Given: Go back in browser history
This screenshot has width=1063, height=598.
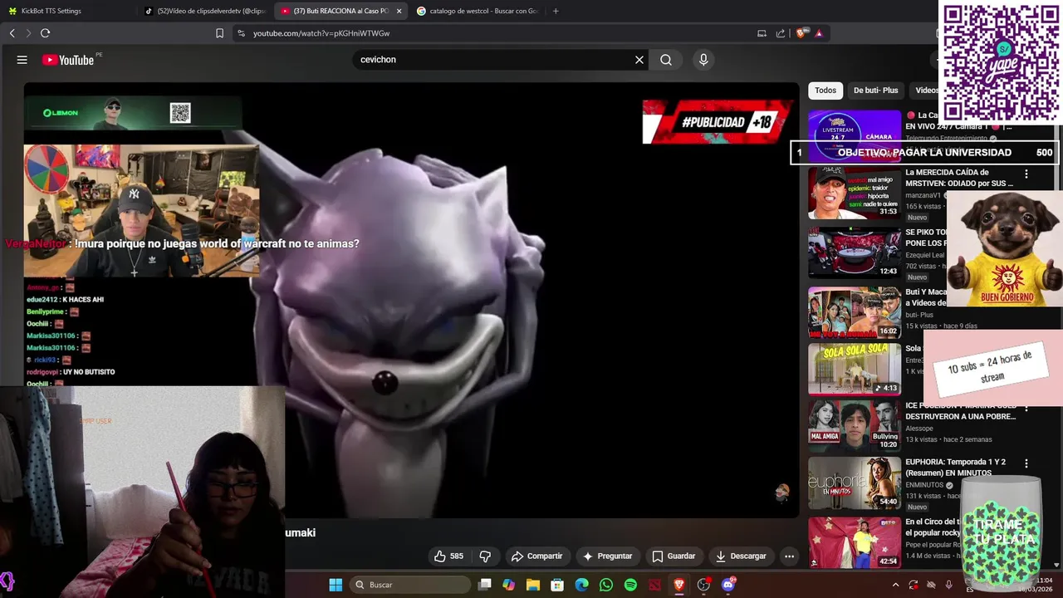Looking at the screenshot, I should [12, 33].
